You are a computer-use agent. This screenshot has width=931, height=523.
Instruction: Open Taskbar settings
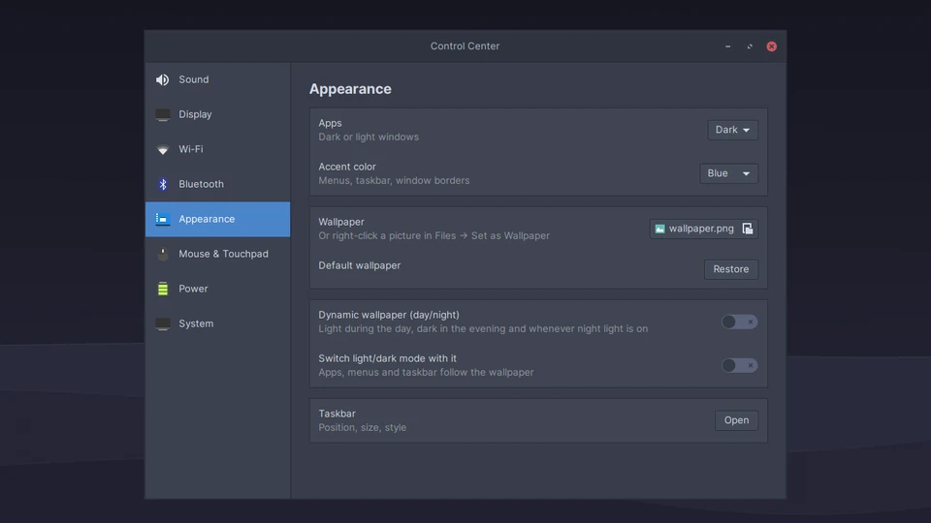[x=736, y=420]
